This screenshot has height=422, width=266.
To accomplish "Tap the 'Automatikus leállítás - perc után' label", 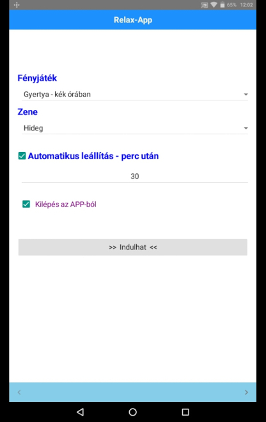I will click(x=93, y=156).
